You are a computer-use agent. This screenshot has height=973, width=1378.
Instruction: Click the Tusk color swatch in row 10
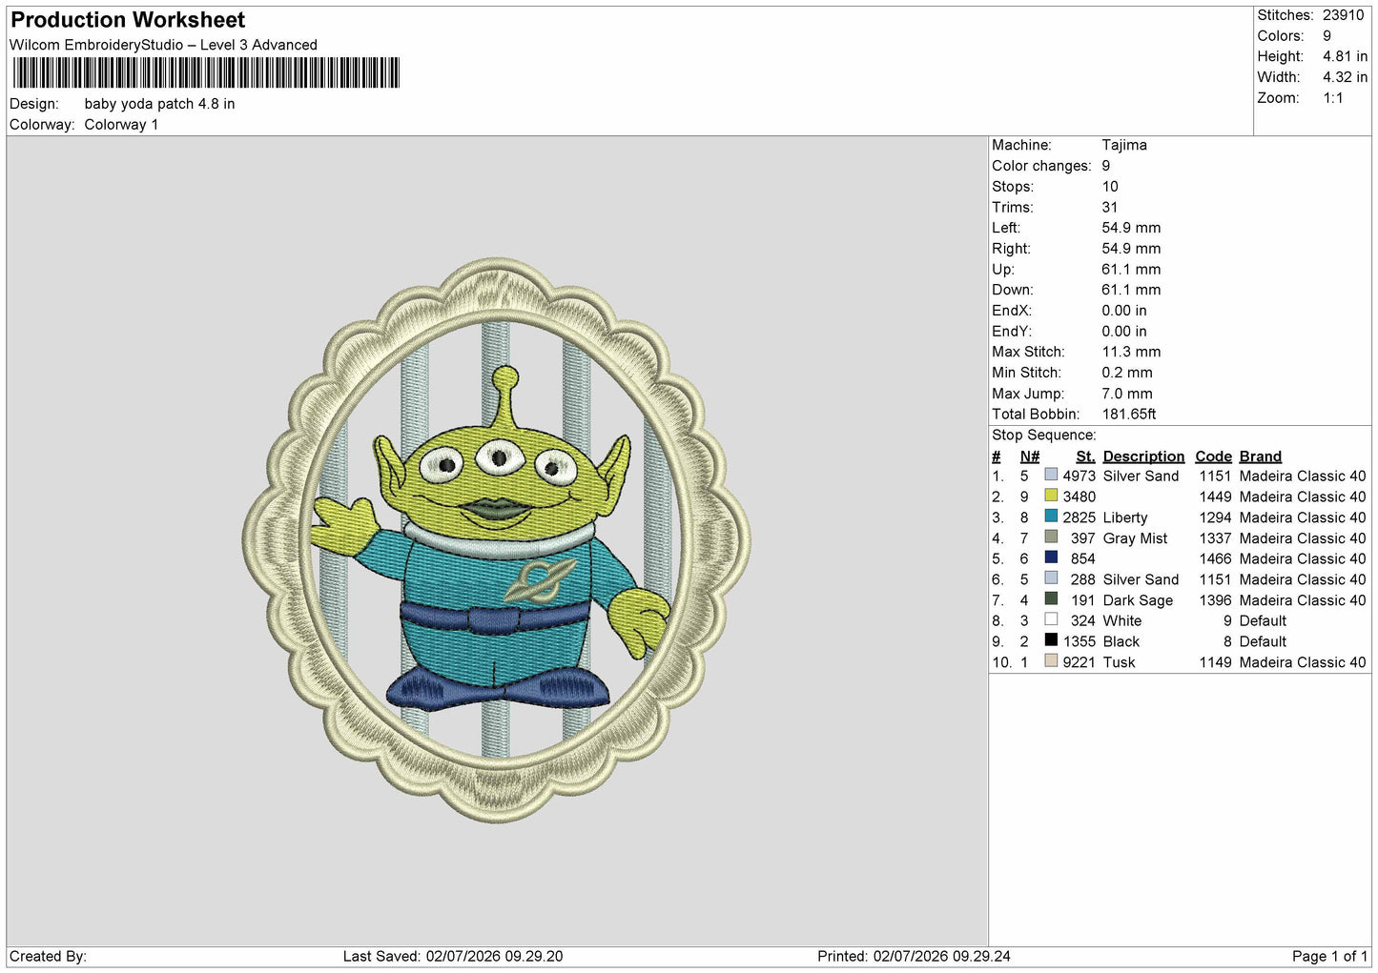[1051, 661]
